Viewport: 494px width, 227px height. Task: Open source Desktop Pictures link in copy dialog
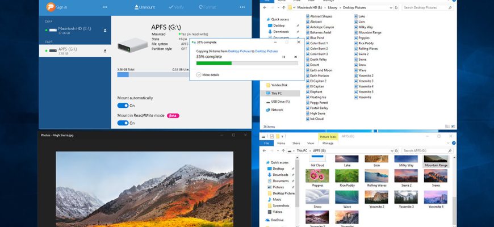coord(240,51)
